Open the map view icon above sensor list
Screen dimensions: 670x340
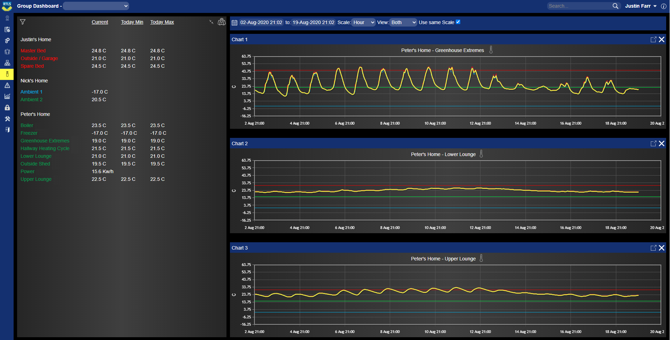pos(222,22)
